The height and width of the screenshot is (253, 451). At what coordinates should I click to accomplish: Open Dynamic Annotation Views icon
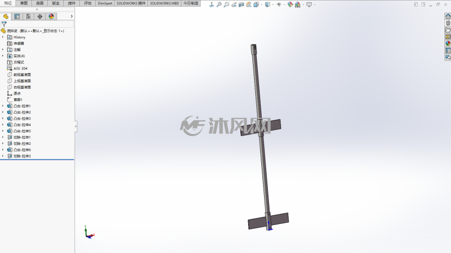[249, 4]
